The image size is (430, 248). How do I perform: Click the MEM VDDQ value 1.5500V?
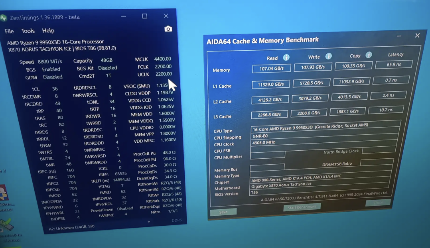(x=167, y=120)
